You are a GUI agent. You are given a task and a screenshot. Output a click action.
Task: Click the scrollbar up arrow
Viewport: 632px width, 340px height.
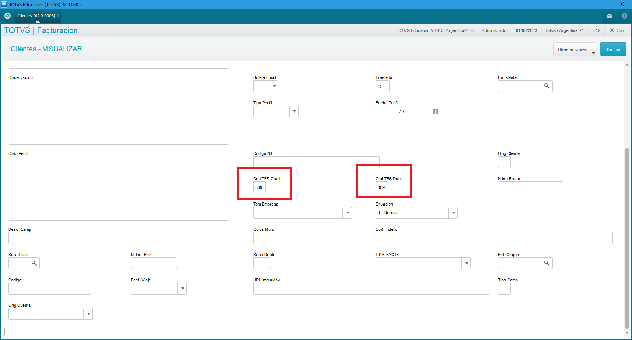click(x=627, y=64)
